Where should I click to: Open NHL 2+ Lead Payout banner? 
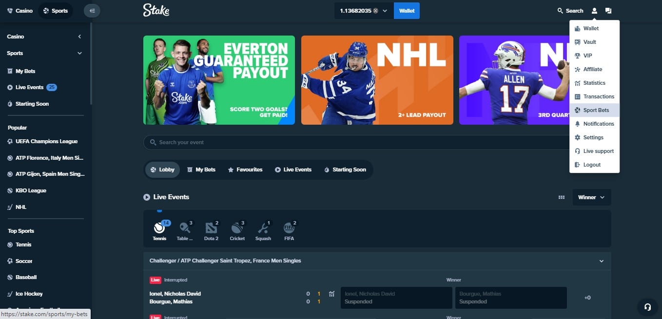tap(377, 80)
